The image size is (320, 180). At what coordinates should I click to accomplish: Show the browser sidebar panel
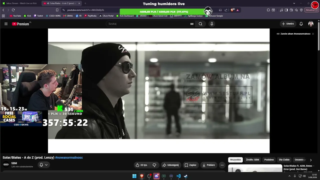pos(286,10)
